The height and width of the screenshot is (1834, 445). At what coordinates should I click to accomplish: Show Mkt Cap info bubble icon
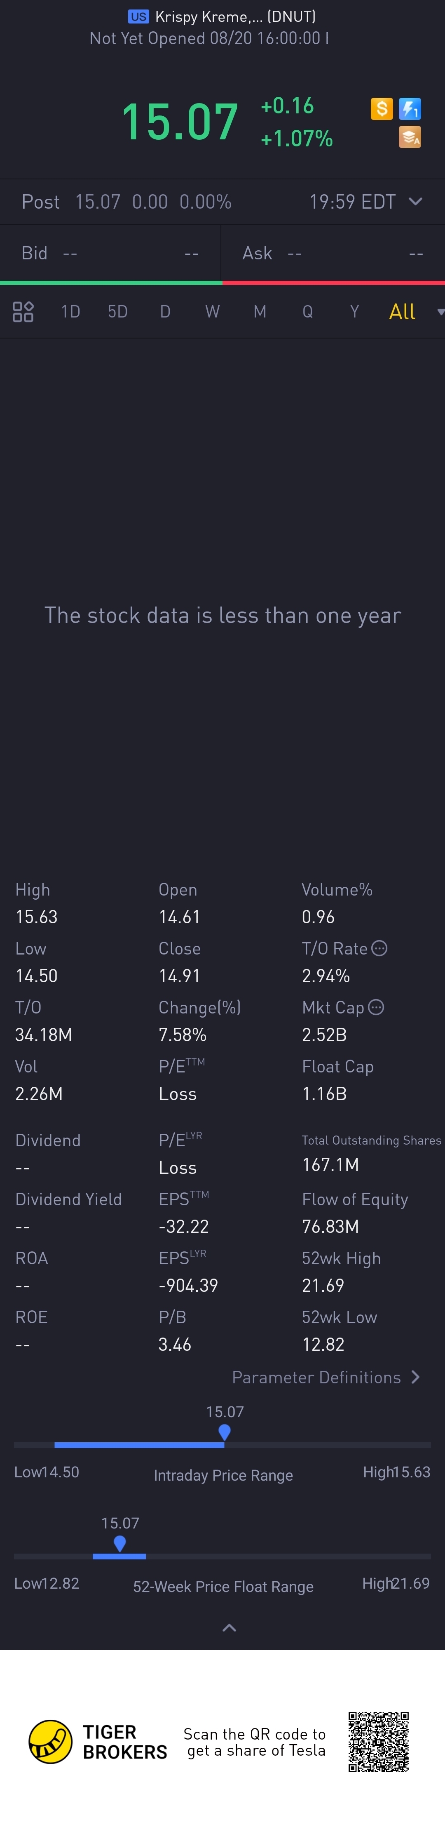pos(376,1007)
